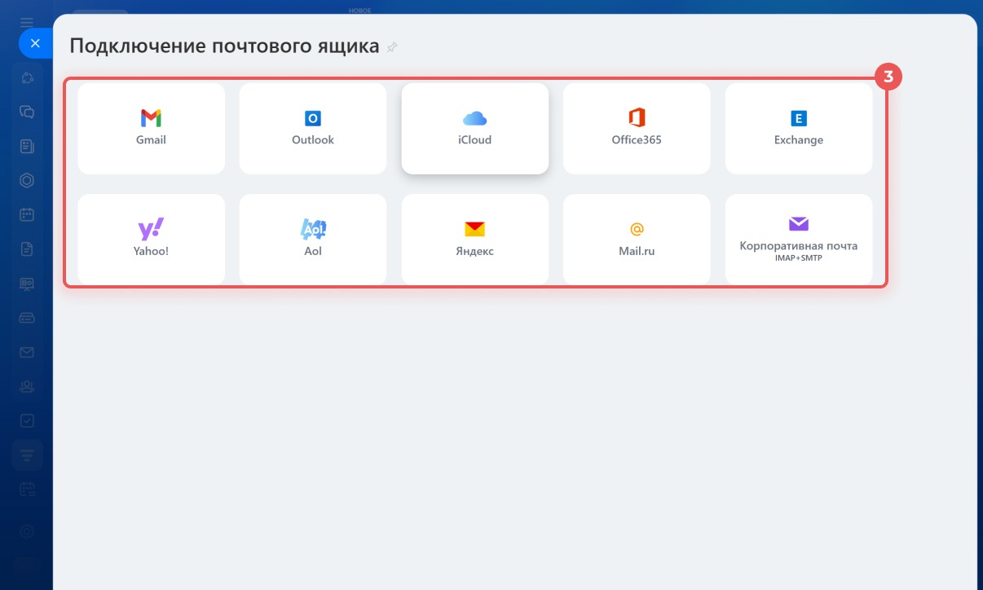This screenshot has height=590, width=983.
Task: Pick the Office365 mail provider
Action: tap(637, 128)
